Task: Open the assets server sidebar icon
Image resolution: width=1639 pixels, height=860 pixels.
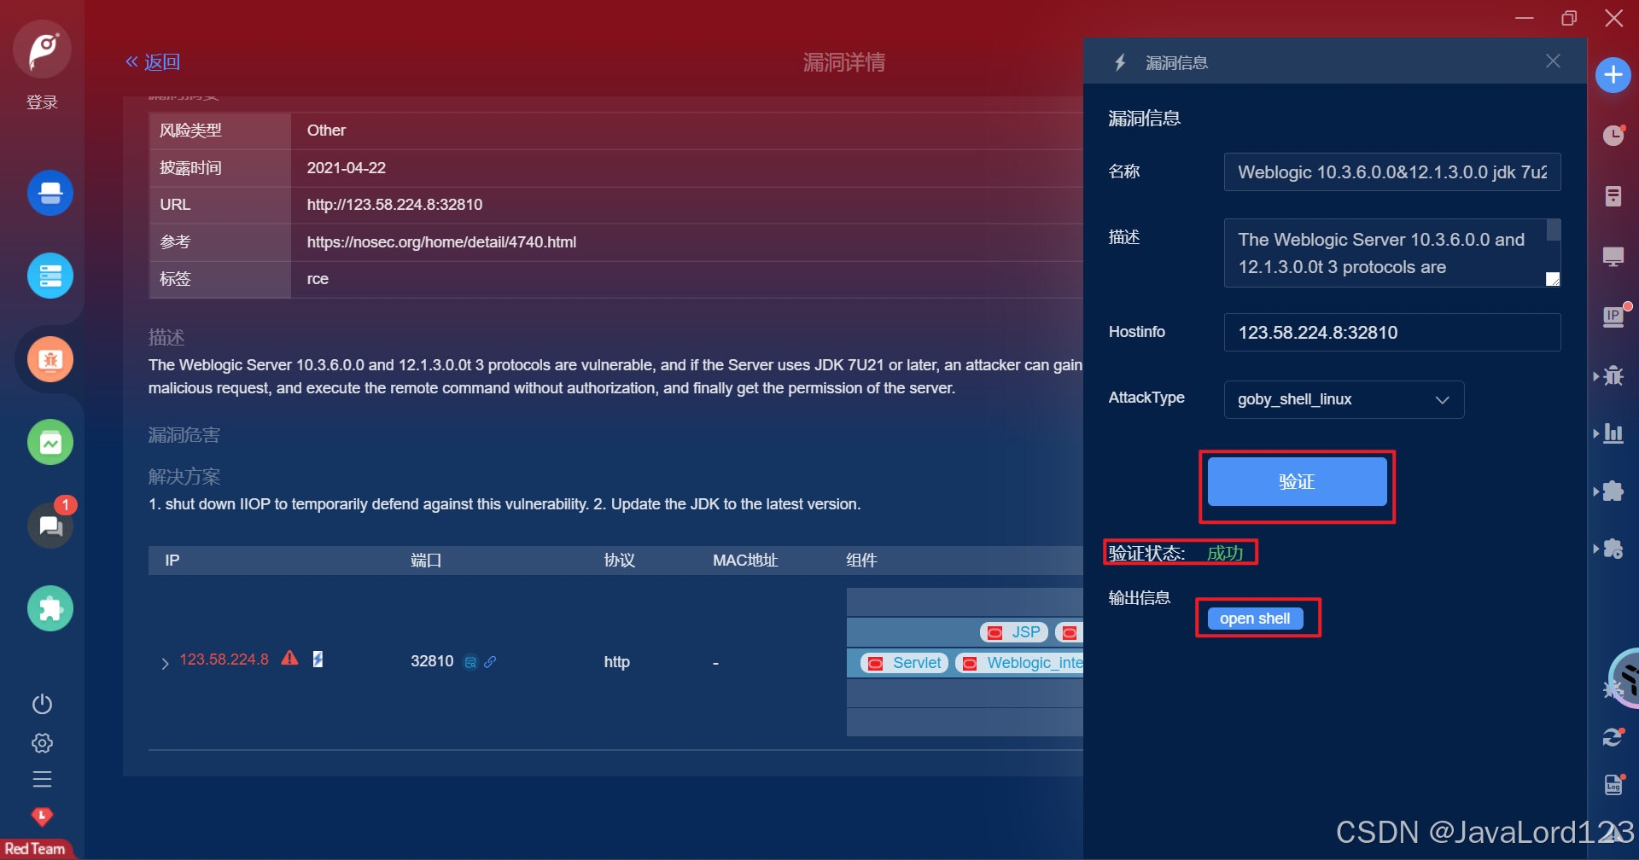Action: pos(50,276)
